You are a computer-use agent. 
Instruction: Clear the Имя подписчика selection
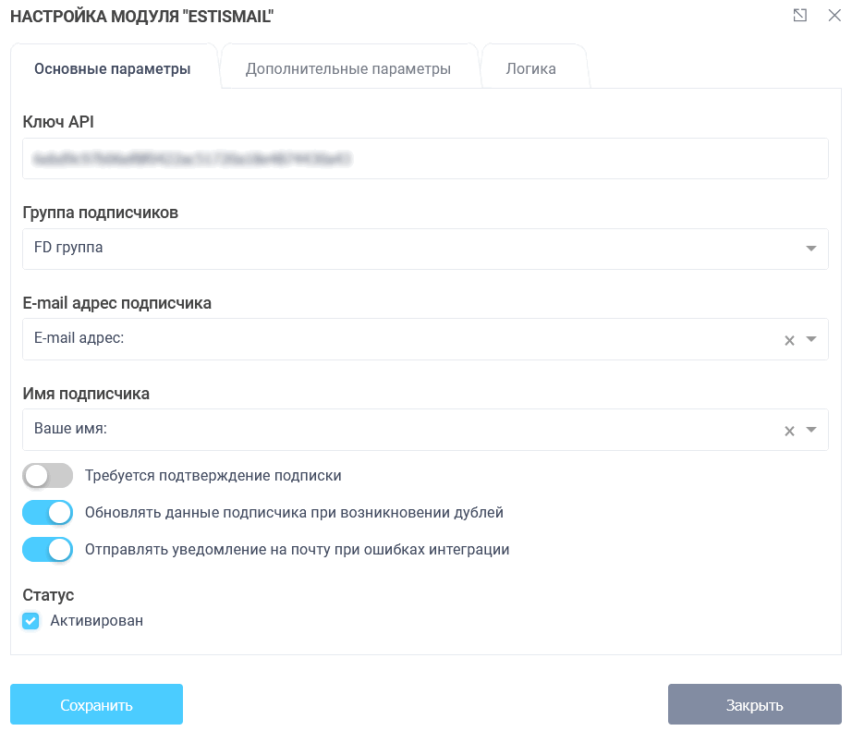tap(789, 431)
